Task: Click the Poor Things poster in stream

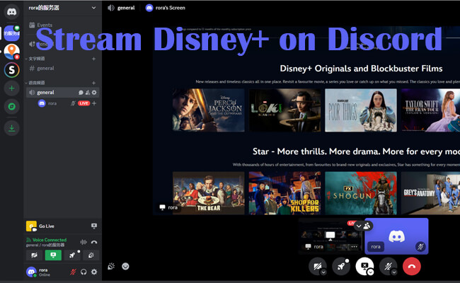Action: [360, 110]
